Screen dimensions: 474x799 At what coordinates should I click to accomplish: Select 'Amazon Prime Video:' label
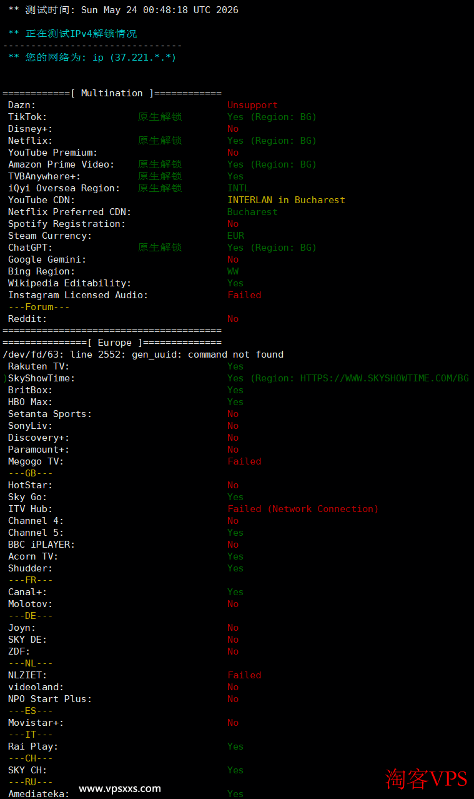coord(61,164)
